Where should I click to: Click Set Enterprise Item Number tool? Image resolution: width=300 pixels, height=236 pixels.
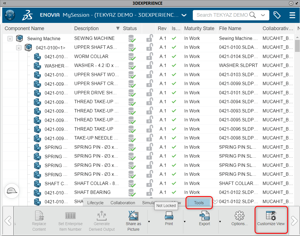(70, 221)
